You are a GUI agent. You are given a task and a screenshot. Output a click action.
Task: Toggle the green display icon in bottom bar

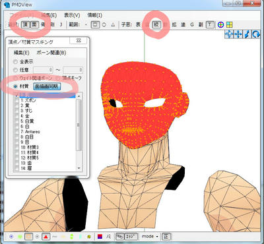coord(20,237)
